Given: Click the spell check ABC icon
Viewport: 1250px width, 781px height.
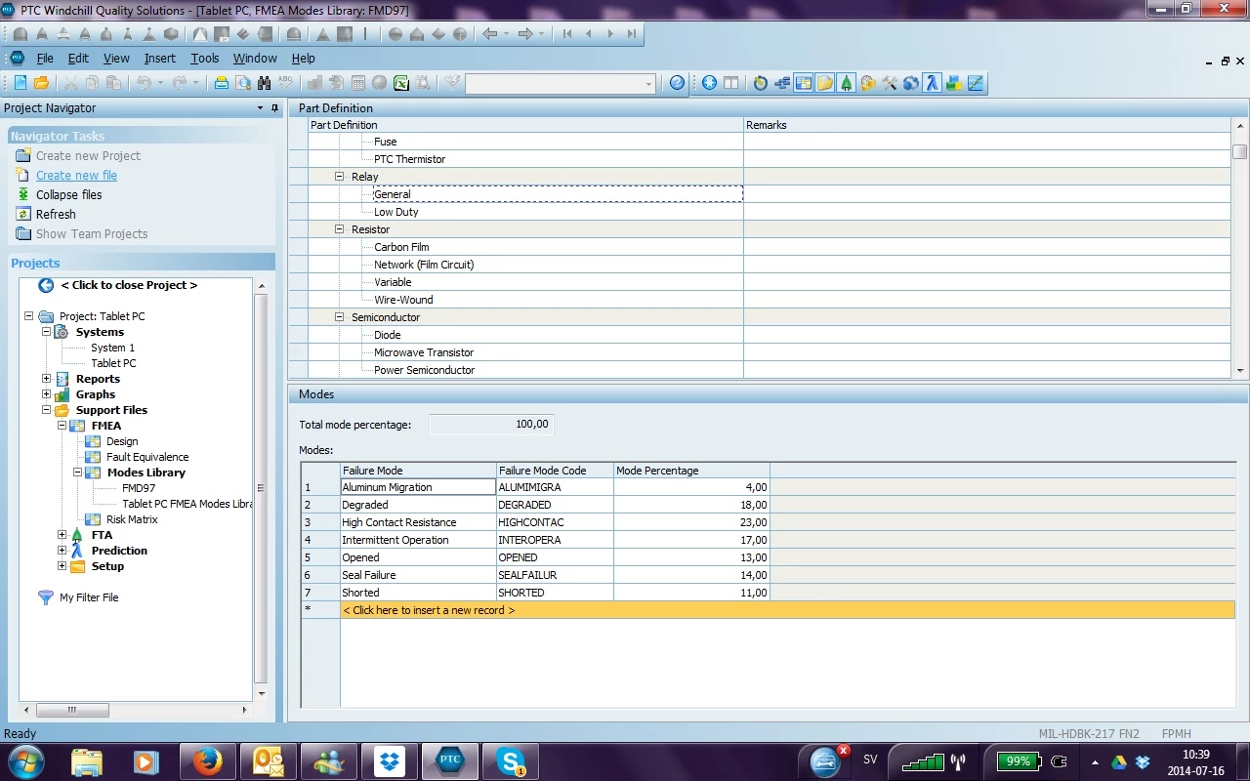Looking at the screenshot, I should coord(285,83).
